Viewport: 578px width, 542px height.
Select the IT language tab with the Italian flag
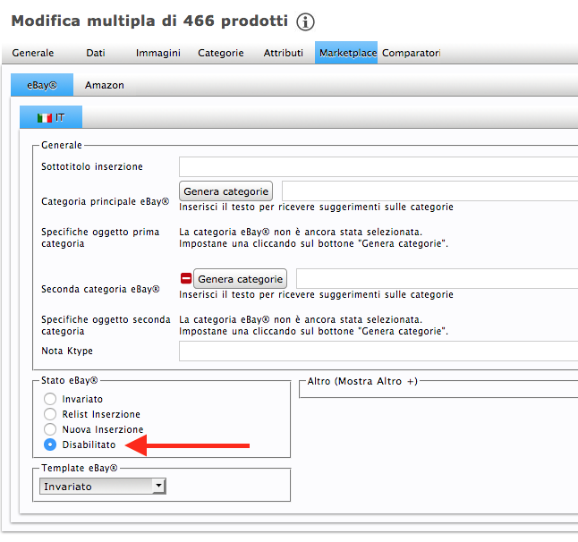pos(51,117)
